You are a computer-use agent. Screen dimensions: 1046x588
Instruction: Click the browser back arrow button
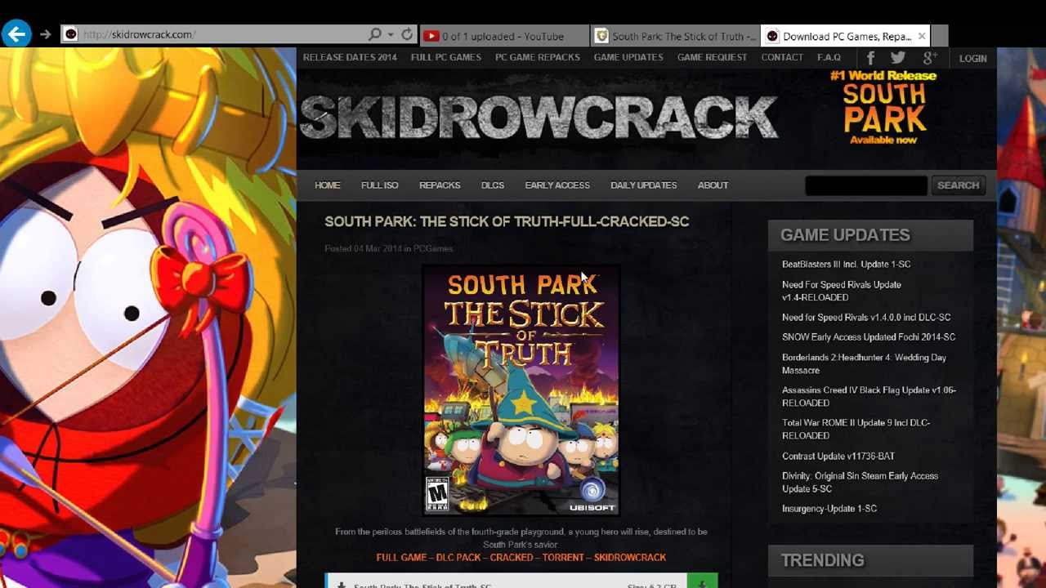pos(16,34)
